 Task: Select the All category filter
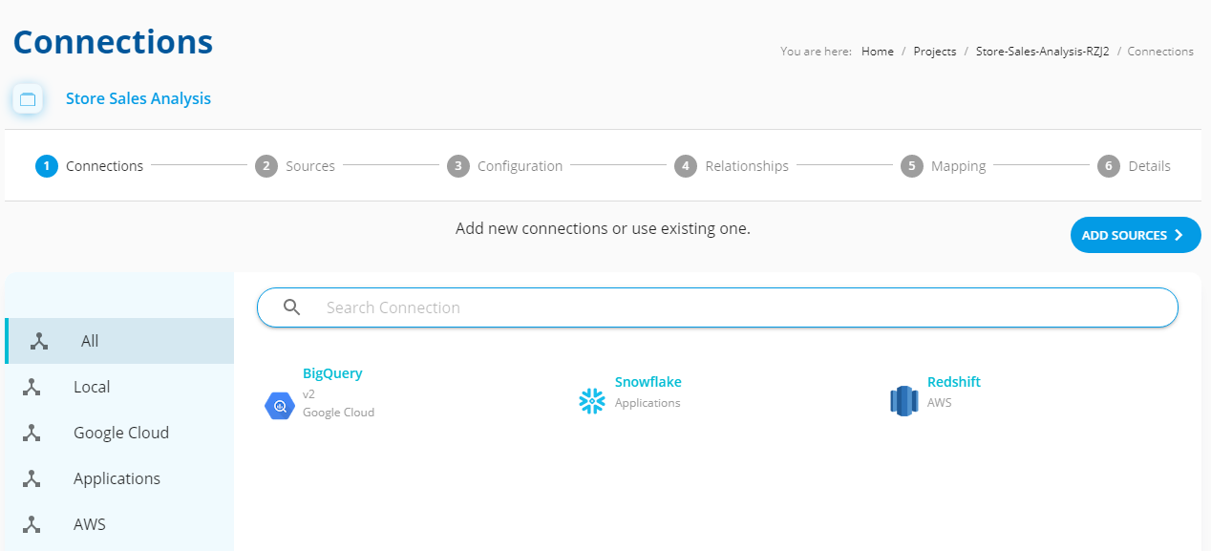[x=119, y=341]
